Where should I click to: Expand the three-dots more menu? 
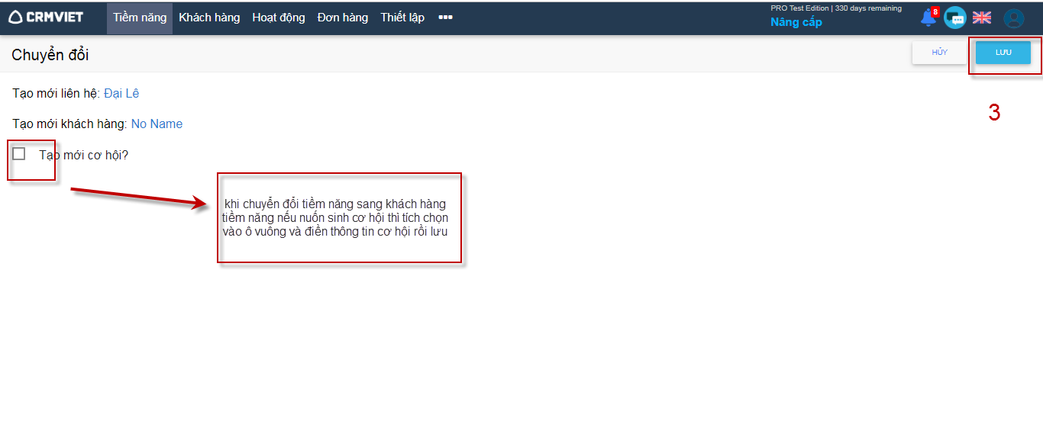coord(445,18)
